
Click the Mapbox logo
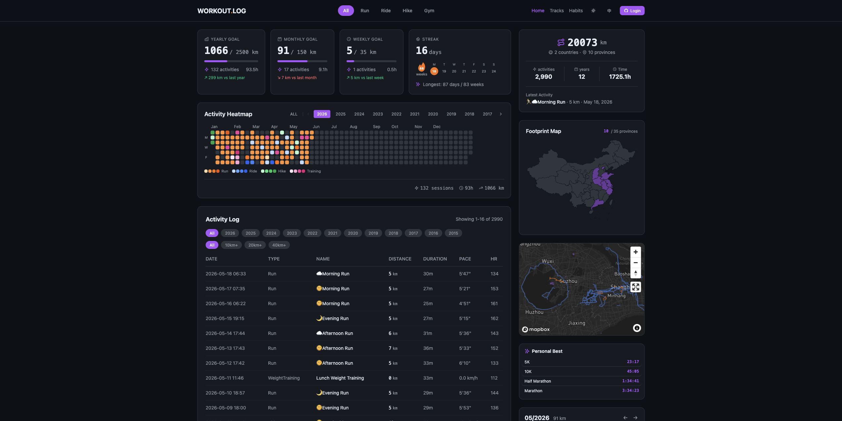[536, 329]
